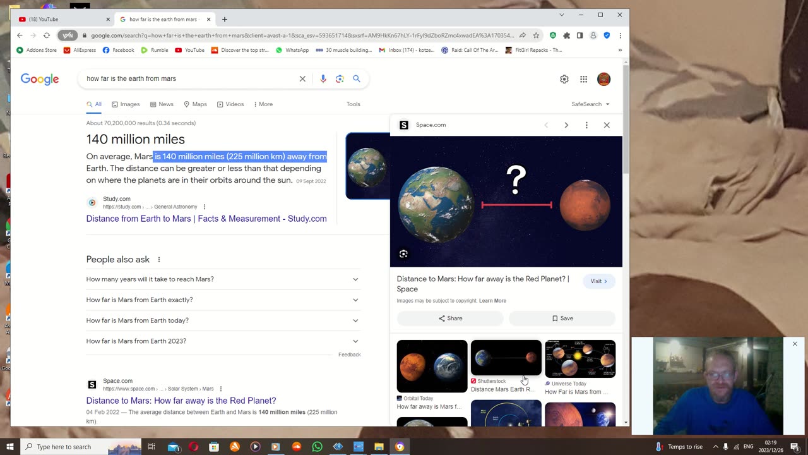Close the image preview panel

coord(607,125)
